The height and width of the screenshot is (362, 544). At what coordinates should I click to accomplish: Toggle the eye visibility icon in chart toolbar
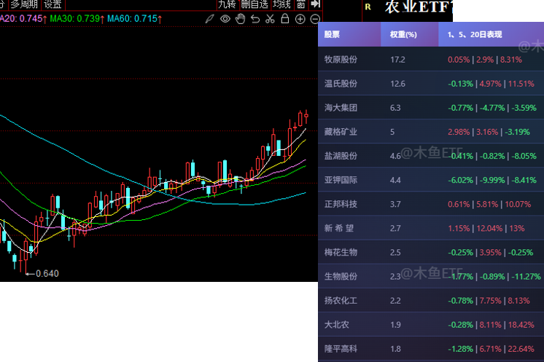coord(225,19)
